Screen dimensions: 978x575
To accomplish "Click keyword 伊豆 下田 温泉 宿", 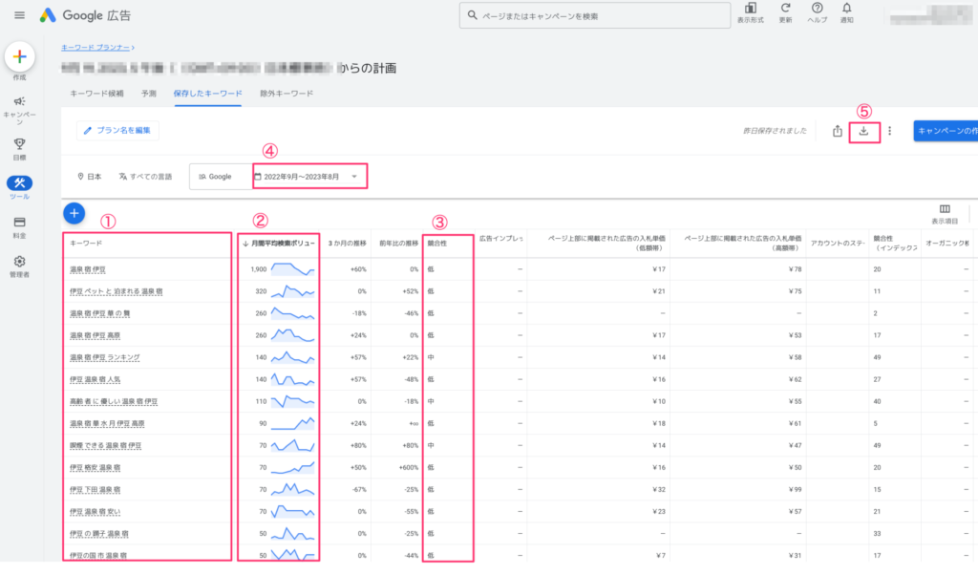I will pyautogui.click(x=96, y=490).
